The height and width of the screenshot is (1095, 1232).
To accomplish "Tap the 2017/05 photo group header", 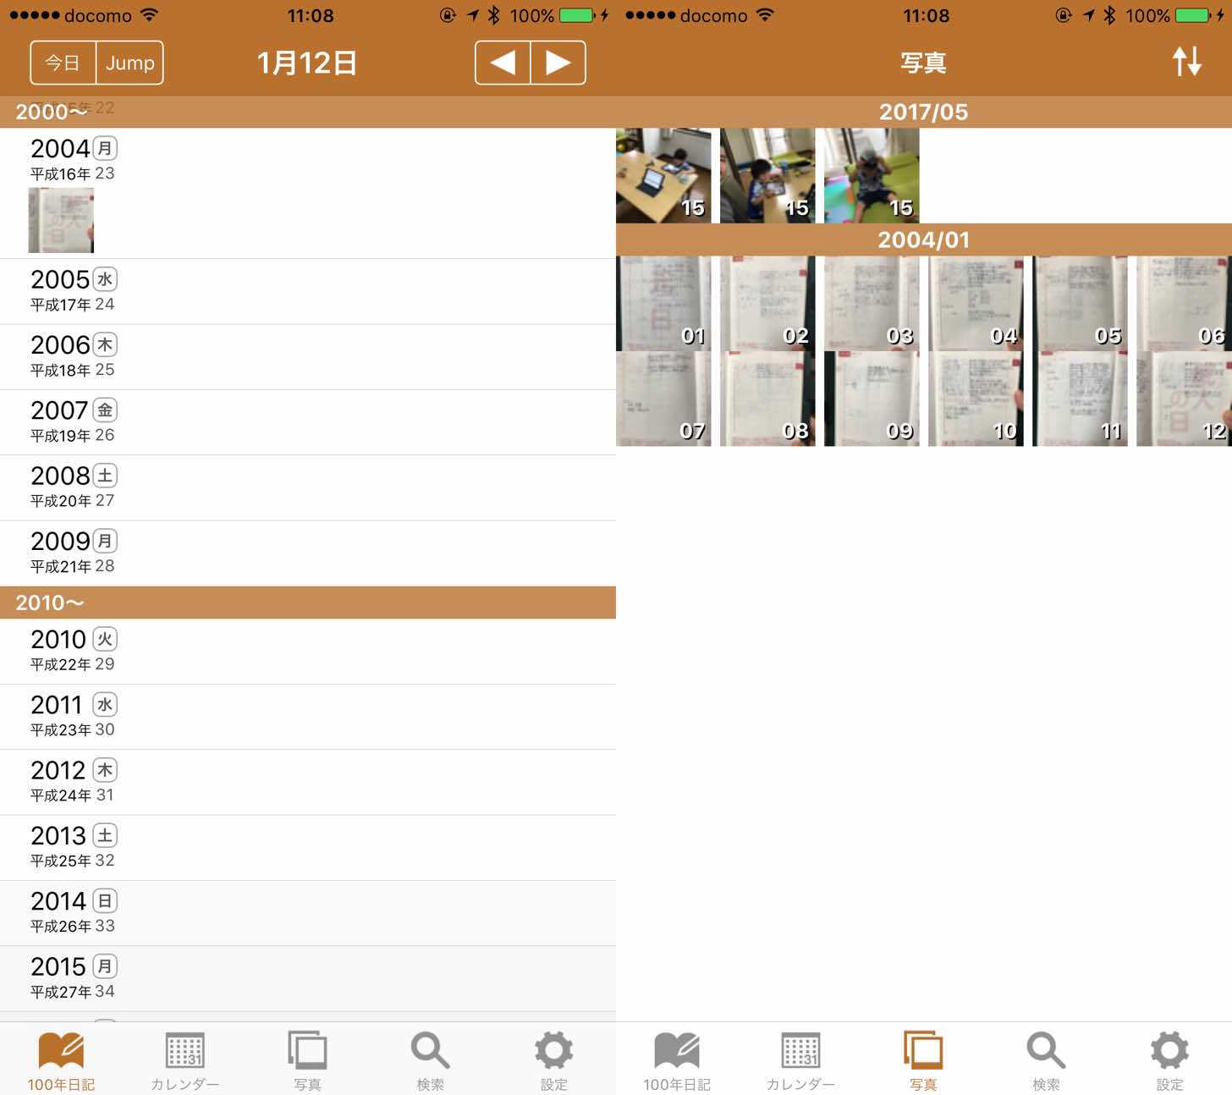I will (x=923, y=112).
